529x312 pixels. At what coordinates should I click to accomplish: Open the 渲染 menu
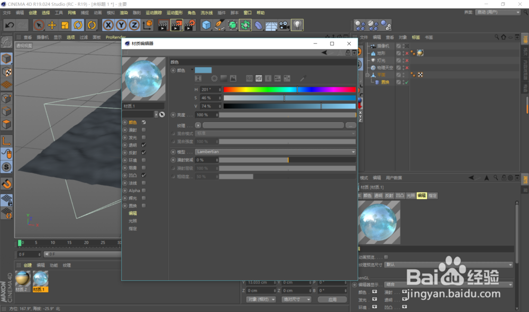coord(124,13)
